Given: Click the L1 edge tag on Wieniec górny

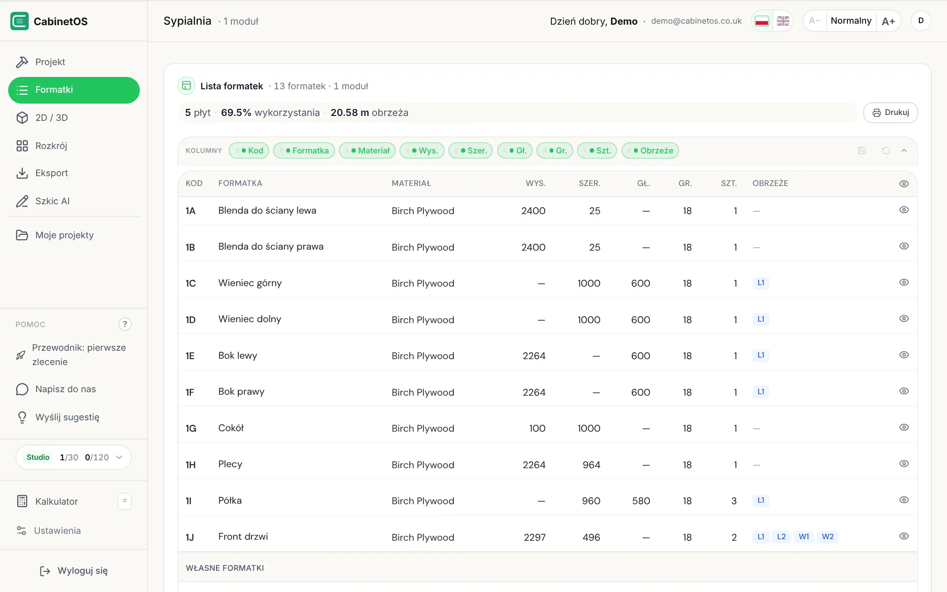Looking at the screenshot, I should [x=761, y=283].
